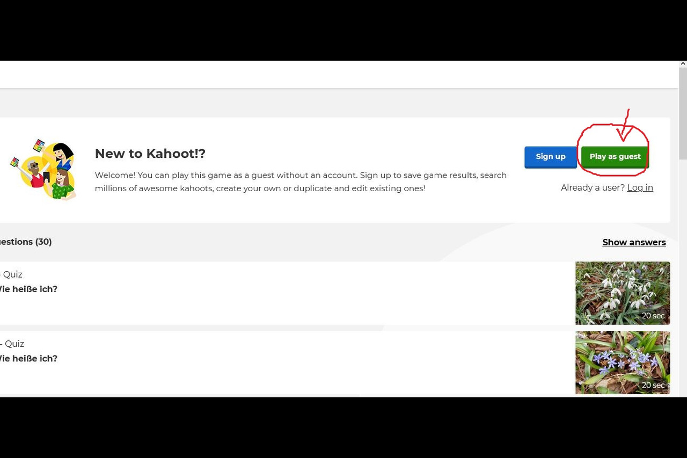Click the Kahoot people illustration icon
The height and width of the screenshot is (458, 687).
pyautogui.click(x=43, y=169)
